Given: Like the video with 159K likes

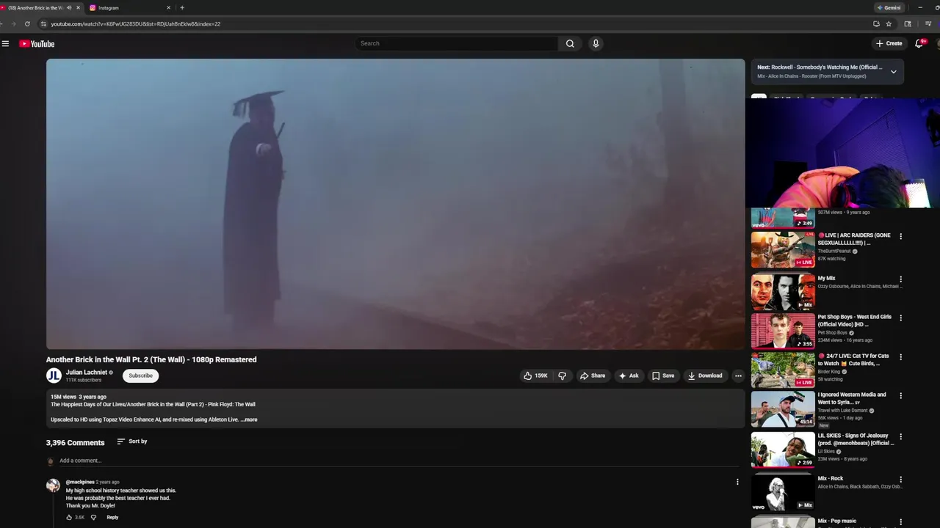Looking at the screenshot, I should click(x=535, y=375).
